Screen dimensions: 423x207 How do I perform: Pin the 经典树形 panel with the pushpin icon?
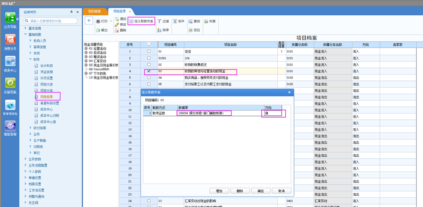coord(72,12)
